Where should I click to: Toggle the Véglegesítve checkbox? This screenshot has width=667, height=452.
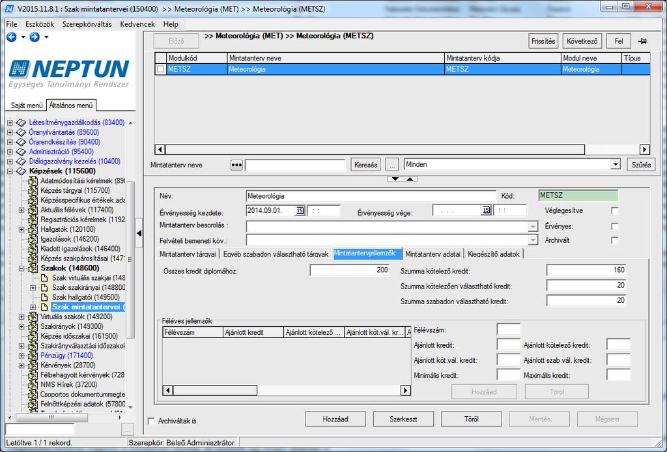click(614, 210)
